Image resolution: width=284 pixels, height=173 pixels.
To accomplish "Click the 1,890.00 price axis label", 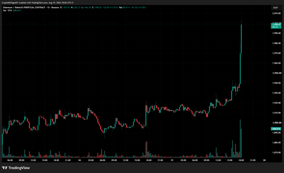I will coord(276,132).
